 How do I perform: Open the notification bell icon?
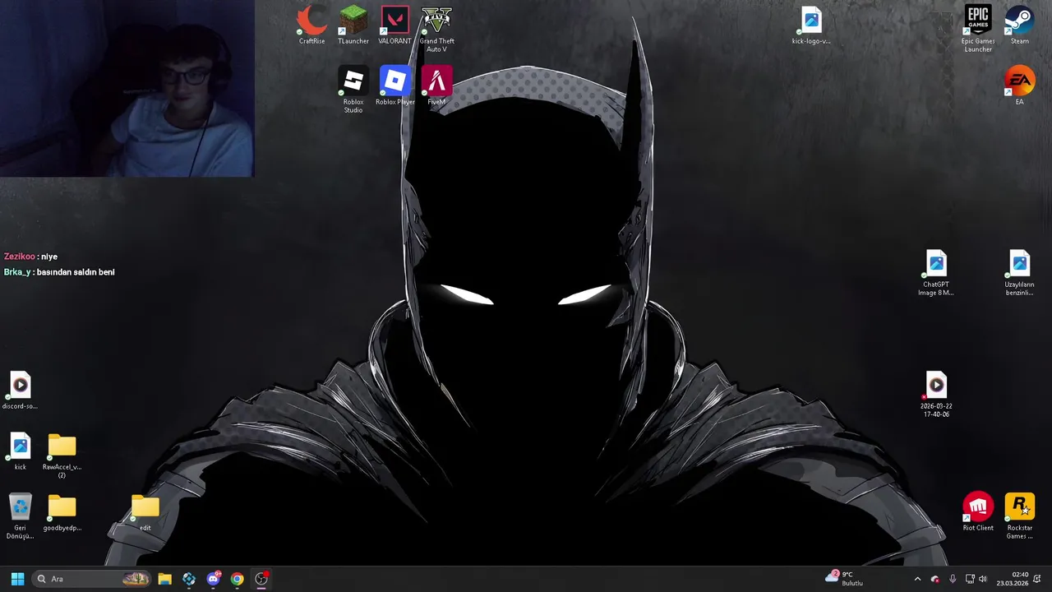(1038, 579)
